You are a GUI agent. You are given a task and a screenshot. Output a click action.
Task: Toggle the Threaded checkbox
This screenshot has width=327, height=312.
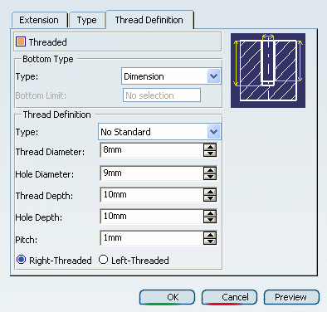click(x=21, y=41)
